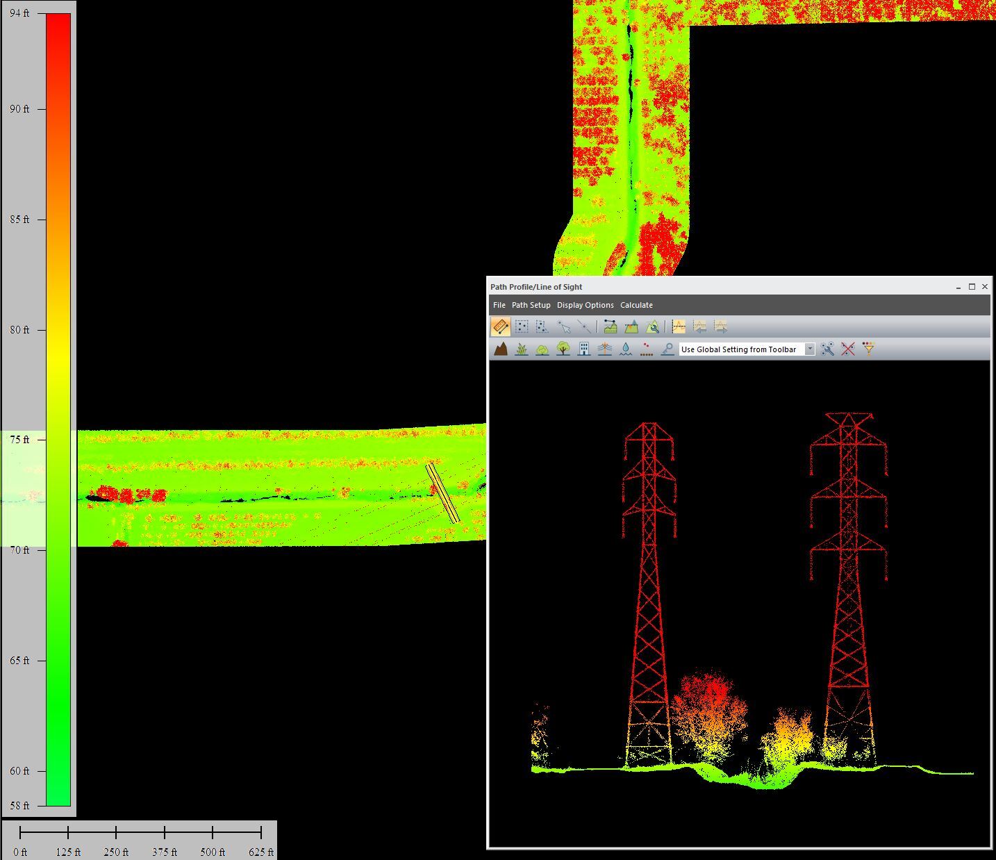
Task: Open the Calculate menu
Action: pyautogui.click(x=636, y=305)
